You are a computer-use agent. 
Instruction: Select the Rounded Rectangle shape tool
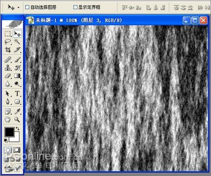click(17, 102)
